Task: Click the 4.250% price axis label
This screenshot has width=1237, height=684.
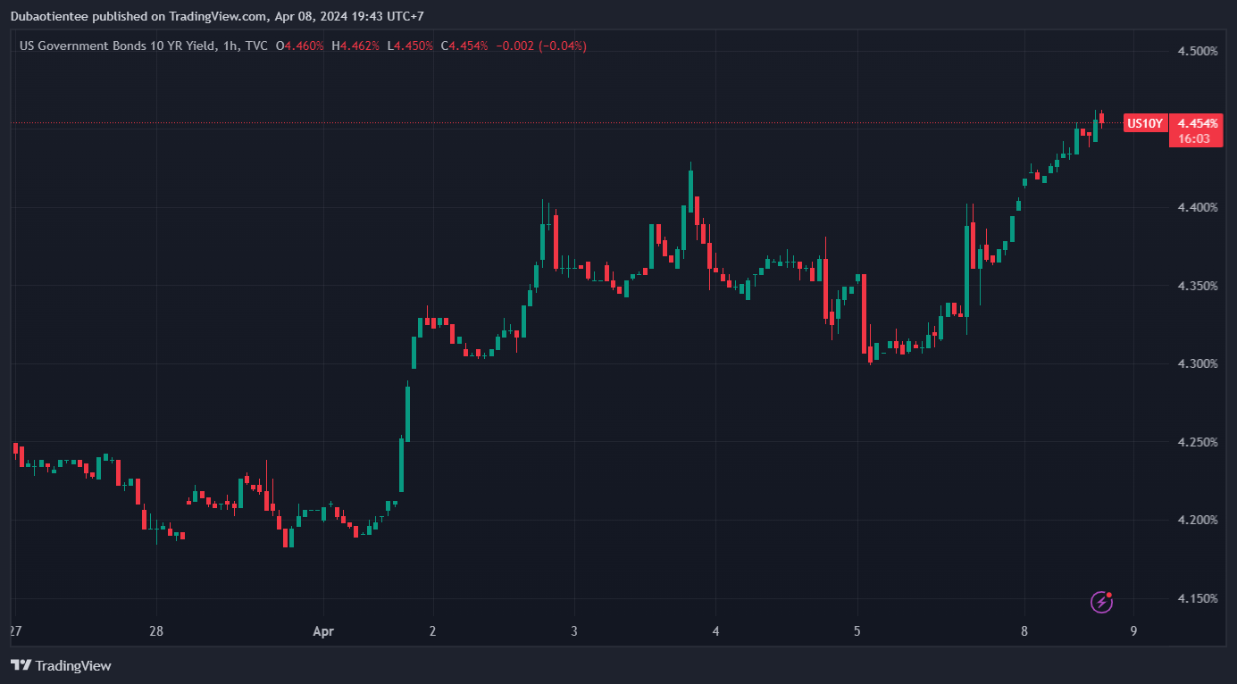Action: click(x=1198, y=442)
